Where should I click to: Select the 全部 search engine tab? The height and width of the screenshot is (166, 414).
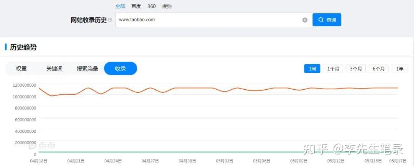(x=120, y=6)
